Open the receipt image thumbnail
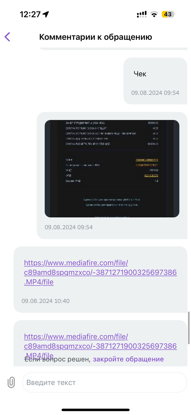The width and height of the screenshot is (191, 415). point(112,169)
